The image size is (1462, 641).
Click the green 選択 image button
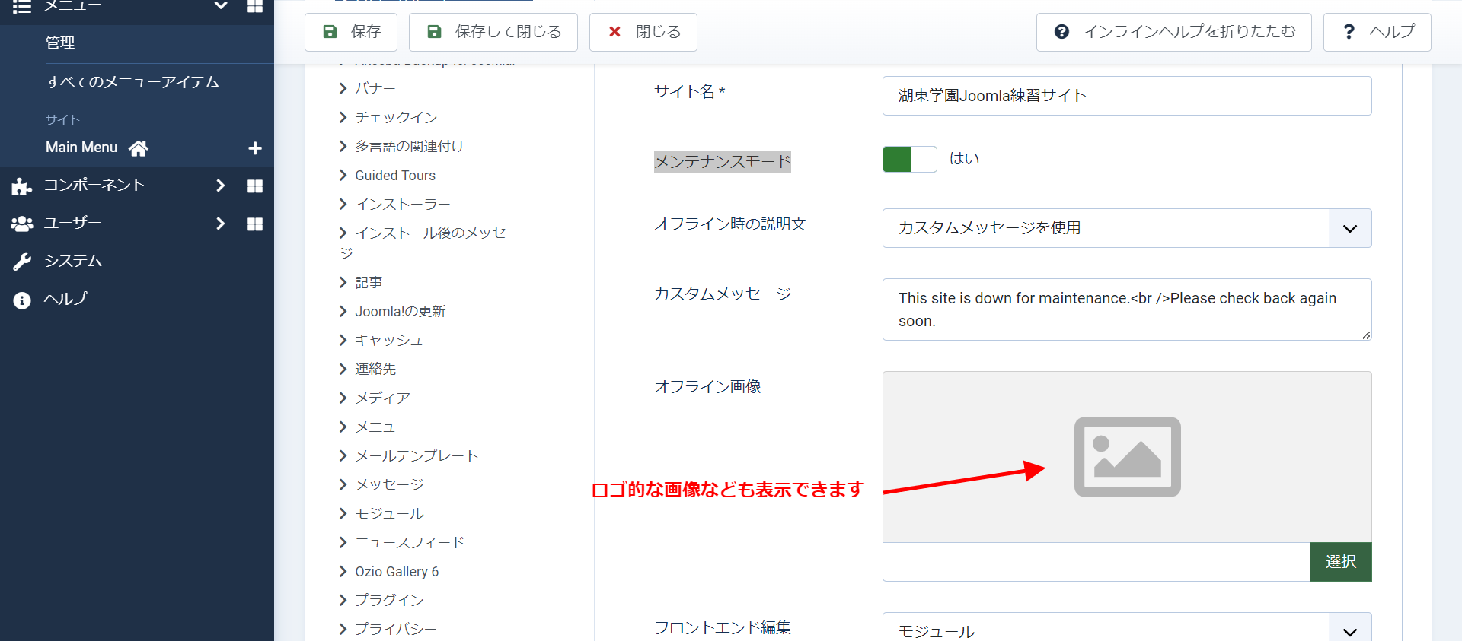pyautogui.click(x=1340, y=562)
